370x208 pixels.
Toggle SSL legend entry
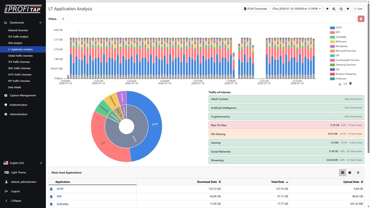point(335,69)
